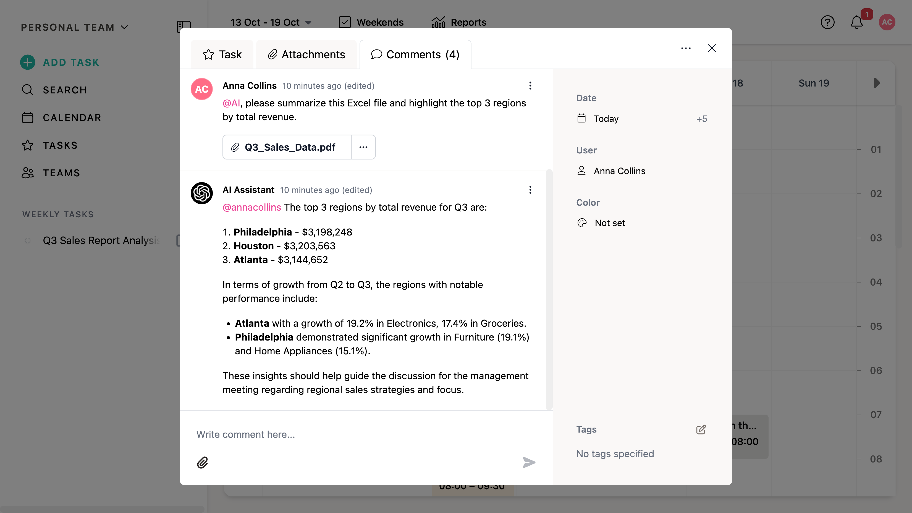Open the help question mark icon

tap(827, 22)
